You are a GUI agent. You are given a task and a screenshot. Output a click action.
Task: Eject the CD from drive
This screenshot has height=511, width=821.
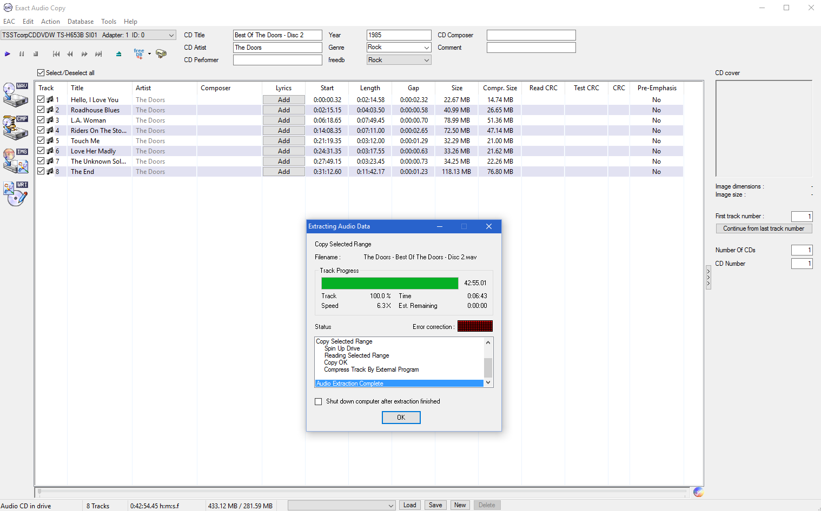click(119, 54)
